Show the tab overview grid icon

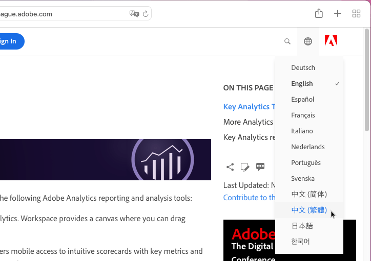[356, 13]
